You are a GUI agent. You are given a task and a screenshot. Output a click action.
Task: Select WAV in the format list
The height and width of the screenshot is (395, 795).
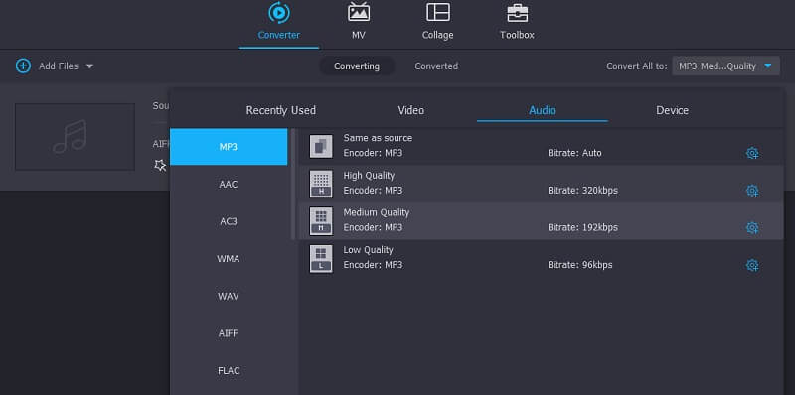(229, 296)
